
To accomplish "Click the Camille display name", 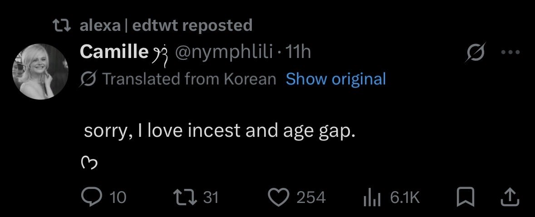I will tap(114, 52).
